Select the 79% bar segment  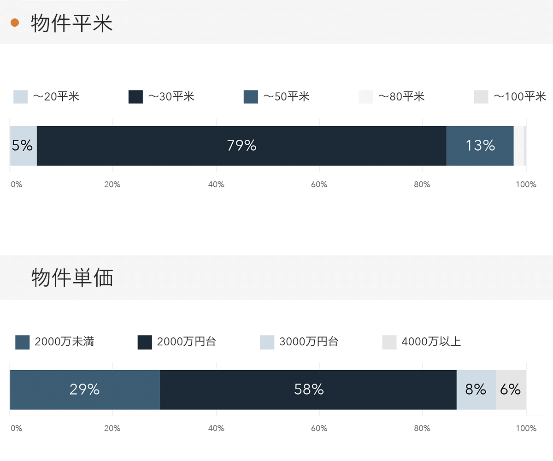241,146
